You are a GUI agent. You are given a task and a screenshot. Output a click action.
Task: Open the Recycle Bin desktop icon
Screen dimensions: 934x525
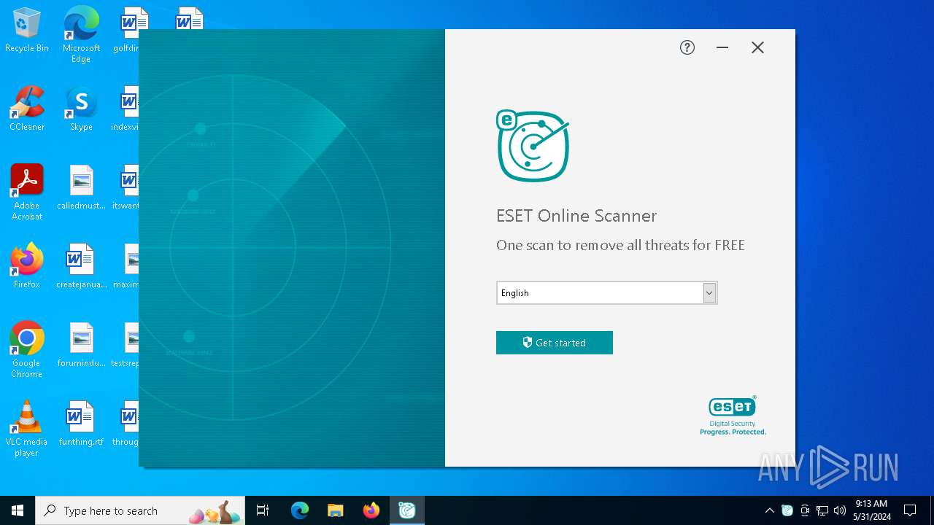coord(27,31)
